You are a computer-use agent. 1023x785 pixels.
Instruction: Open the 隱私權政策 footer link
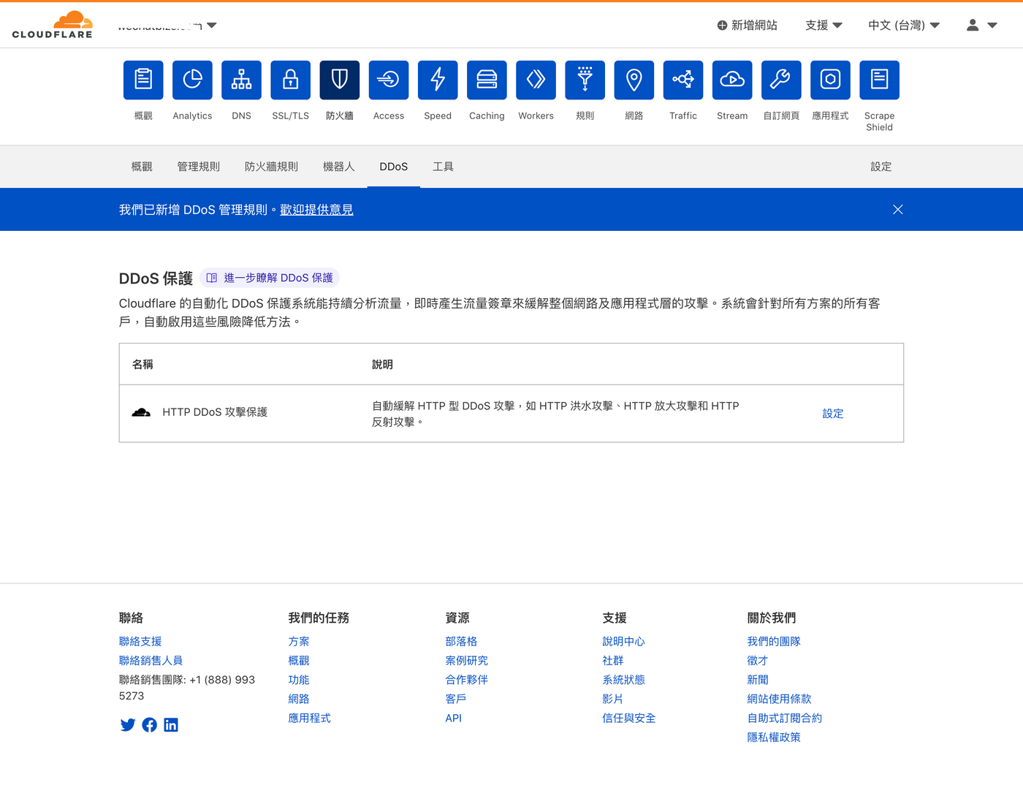[774, 737]
